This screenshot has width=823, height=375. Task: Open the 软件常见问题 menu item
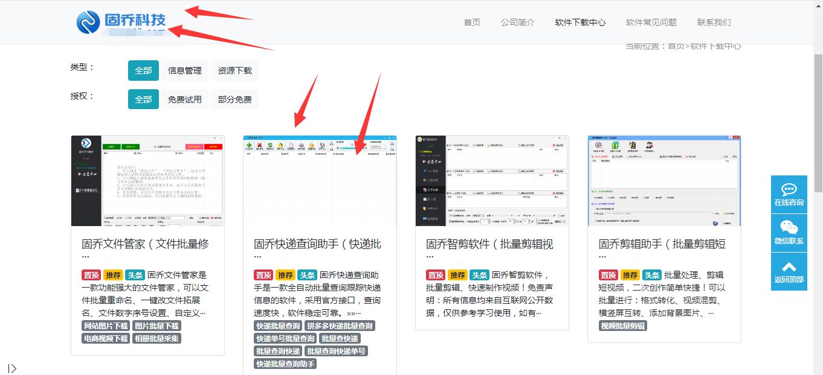(x=651, y=22)
